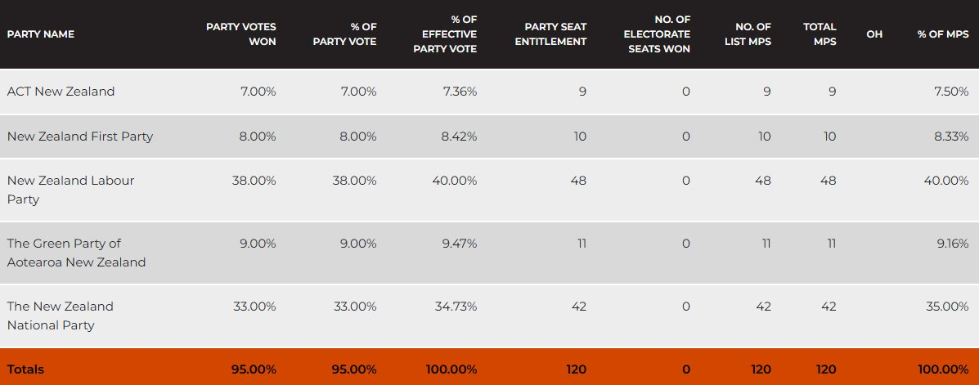Click the Party Votes Won header
Screen dimensions: 979x385
click(x=240, y=34)
